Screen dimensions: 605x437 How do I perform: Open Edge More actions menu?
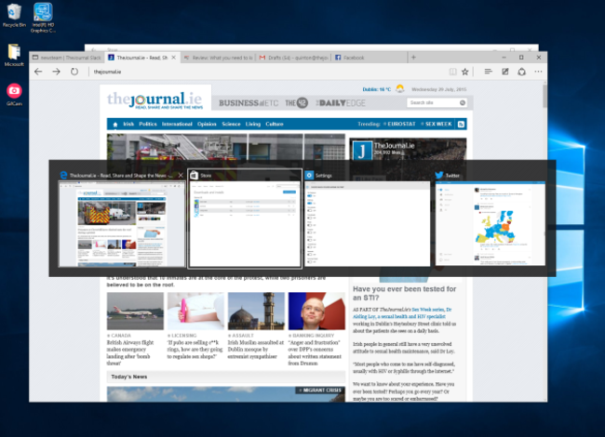538,72
